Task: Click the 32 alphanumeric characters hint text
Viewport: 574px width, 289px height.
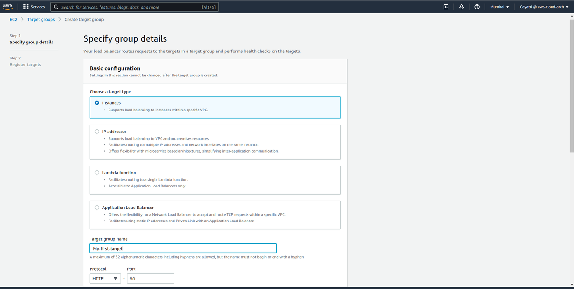Action: click(197, 257)
